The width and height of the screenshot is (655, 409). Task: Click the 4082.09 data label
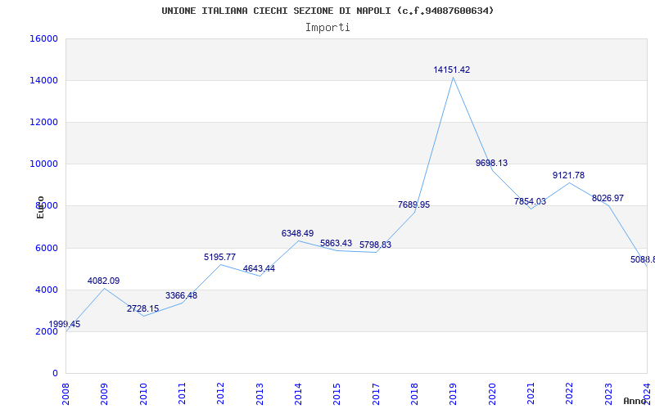pos(104,281)
